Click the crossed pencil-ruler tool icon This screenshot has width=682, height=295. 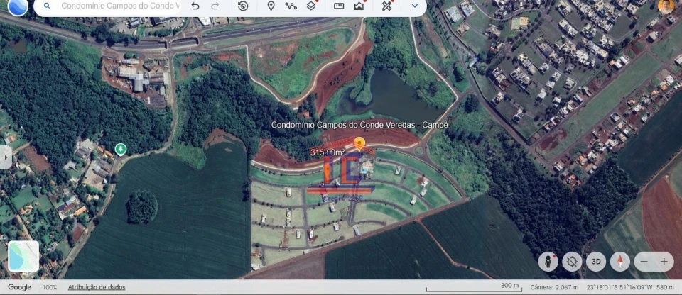point(386,6)
